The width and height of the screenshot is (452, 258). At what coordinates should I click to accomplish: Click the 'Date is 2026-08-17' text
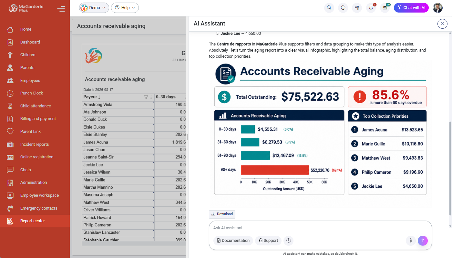[x=98, y=90]
